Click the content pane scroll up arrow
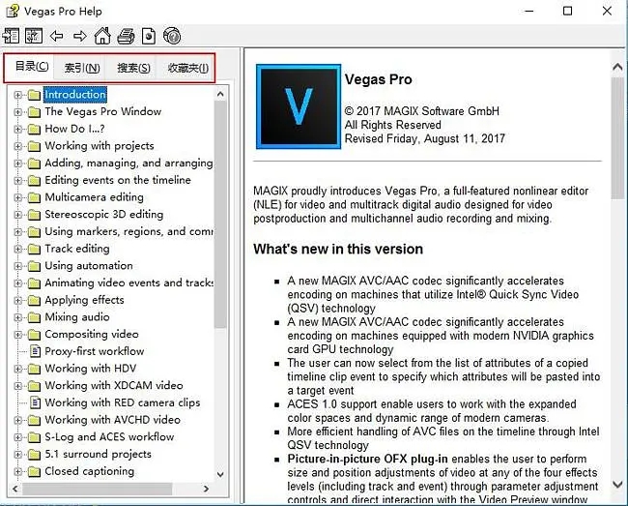Screen dimensions: 628x506 coord(617,67)
